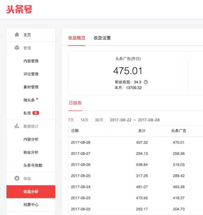Viewport: 203px width, 215px height.
Task: Click total value 497.32
Action: click(x=142, y=142)
